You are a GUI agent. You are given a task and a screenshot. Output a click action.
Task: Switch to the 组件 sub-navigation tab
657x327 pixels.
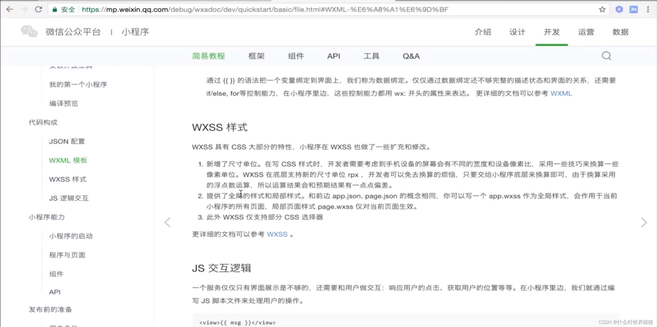point(296,56)
